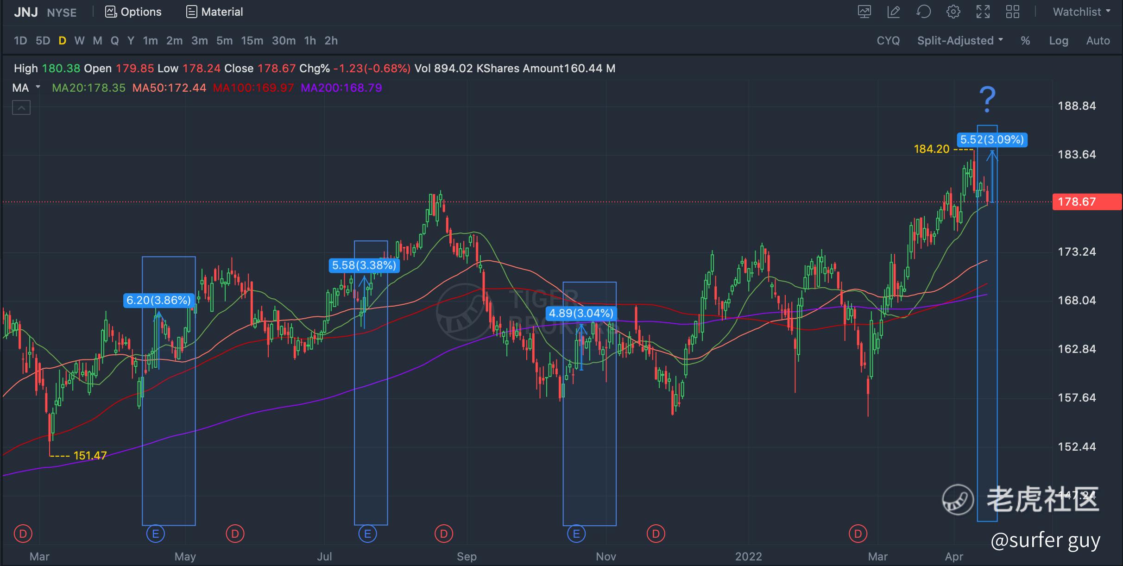The height and width of the screenshot is (566, 1123).
Task: Toggle Auto scaling
Action: click(1098, 41)
